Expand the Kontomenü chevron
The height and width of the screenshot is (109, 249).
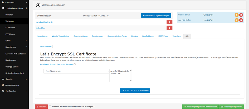pos(26,3)
